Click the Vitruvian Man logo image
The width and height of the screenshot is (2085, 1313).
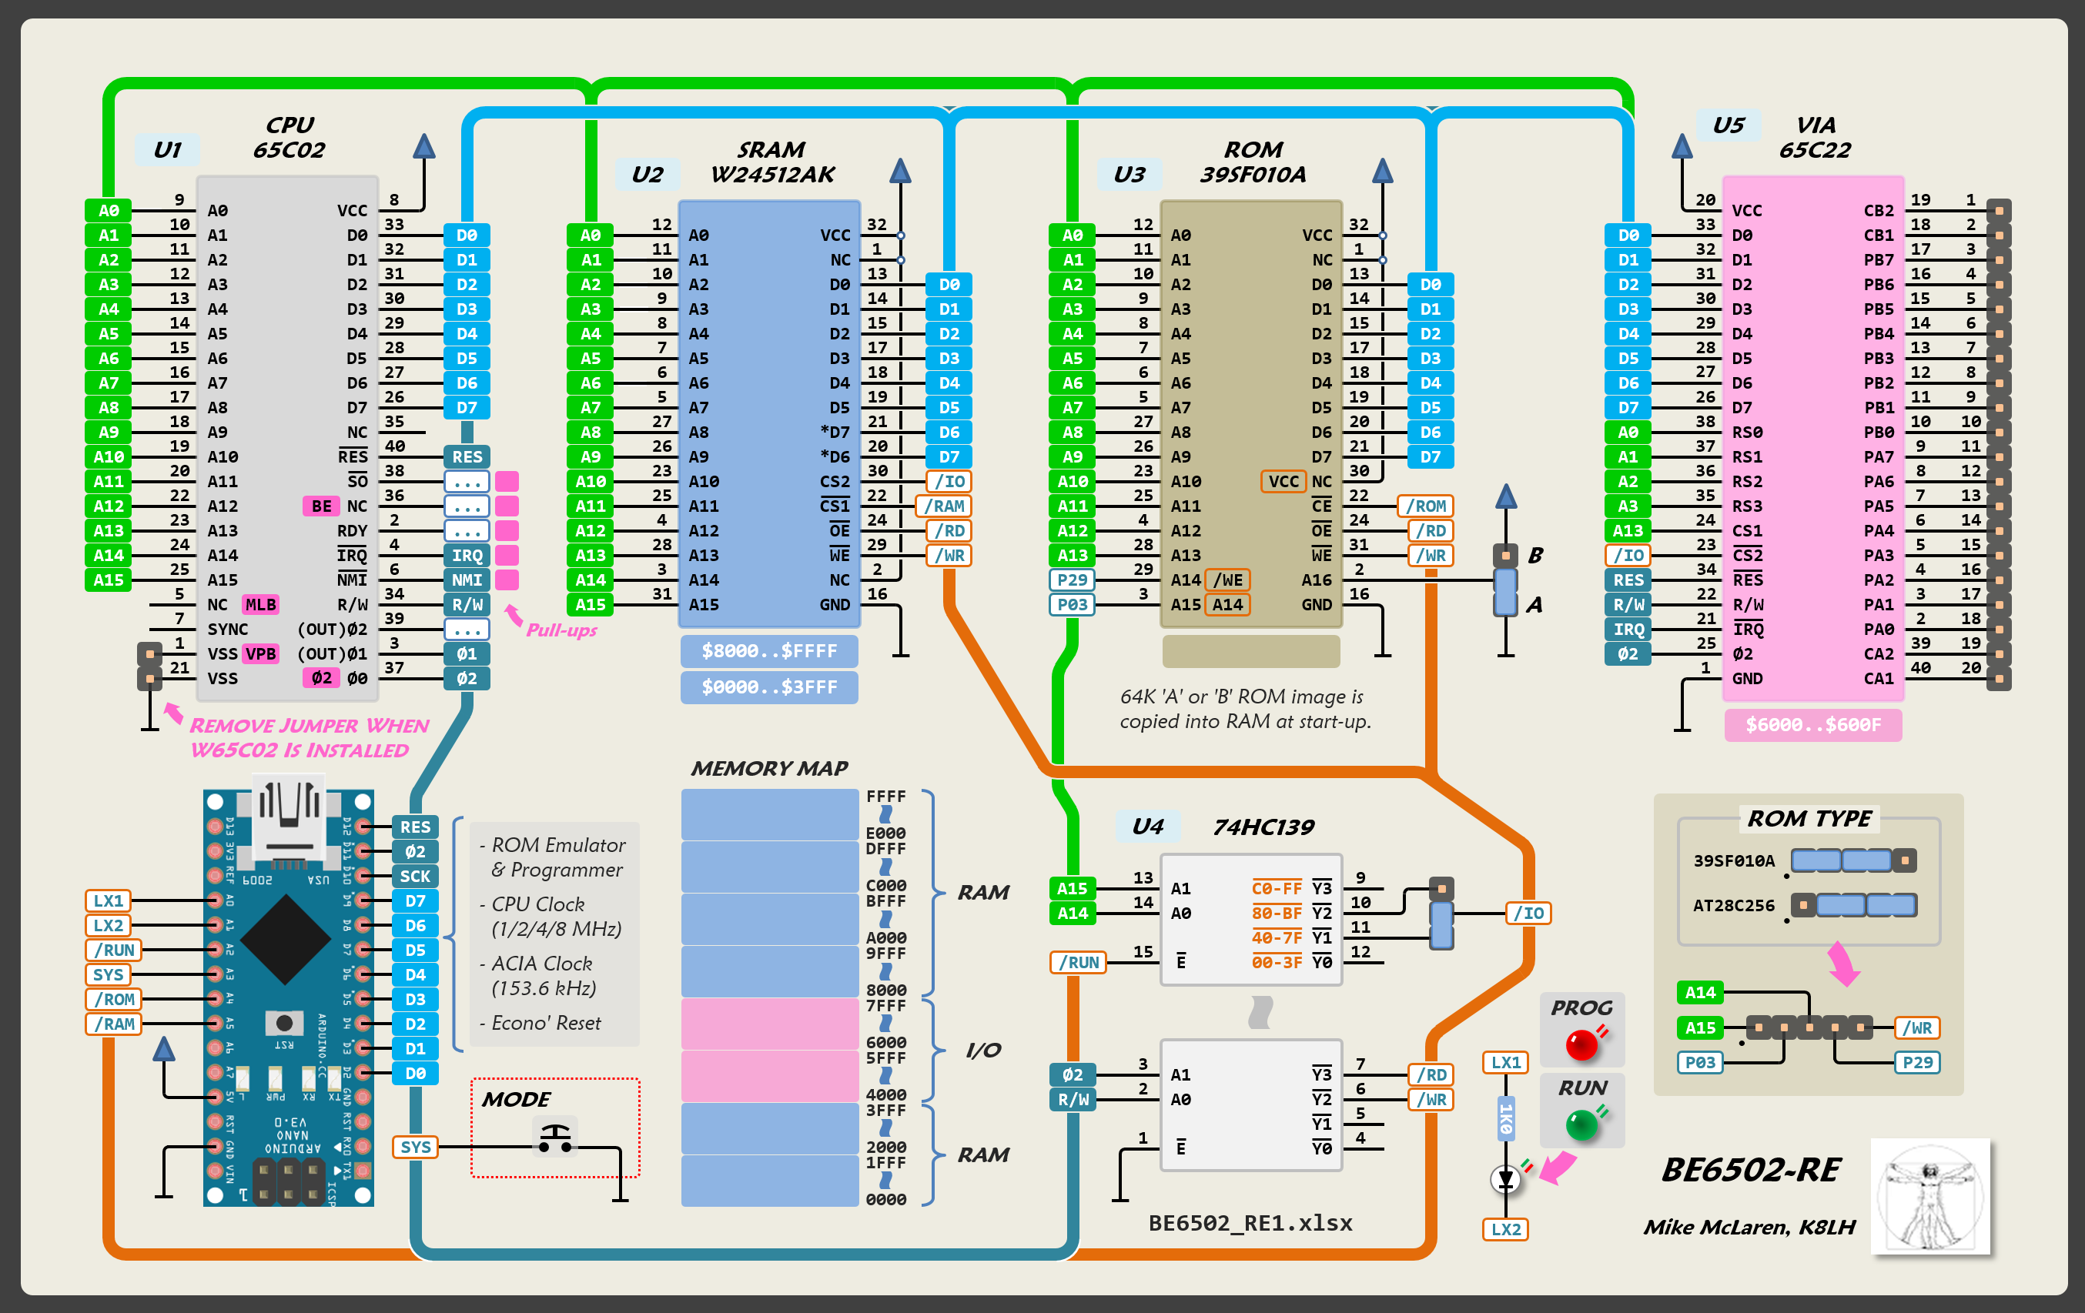pyautogui.click(x=1930, y=1195)
